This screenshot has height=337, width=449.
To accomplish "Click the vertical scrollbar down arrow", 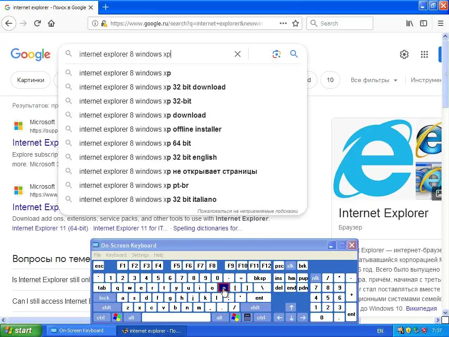I will point(445,312).
